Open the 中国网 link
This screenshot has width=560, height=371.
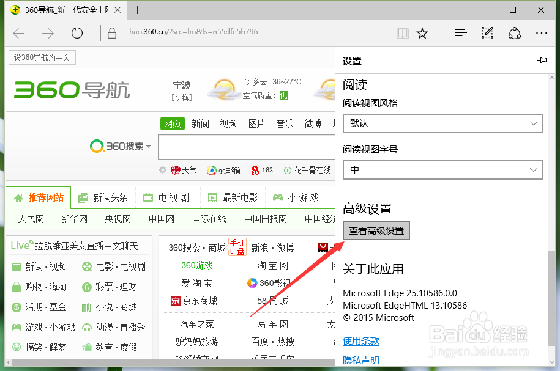coord(162,219)
